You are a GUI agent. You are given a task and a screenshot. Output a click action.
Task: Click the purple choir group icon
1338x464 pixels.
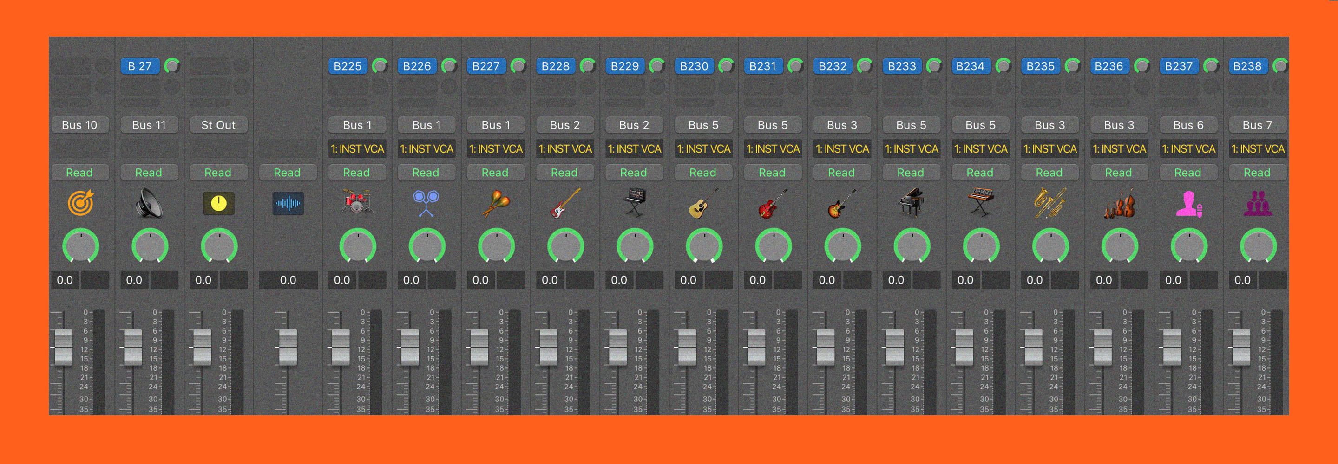pyautogui.click(x=1258, y=203)
